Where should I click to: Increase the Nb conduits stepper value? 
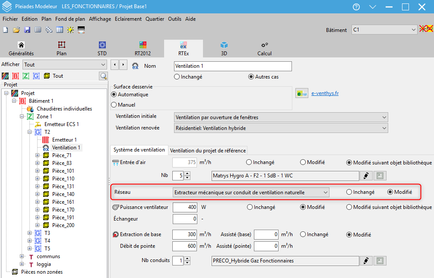[x=187, y=259]
